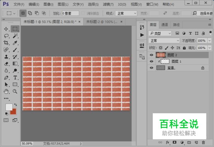Open the Actions panel play icon
The height and width of the screenshot is (147, 214).
click(142, 35)
